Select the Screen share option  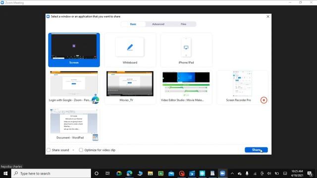click(x=74, y=49)
